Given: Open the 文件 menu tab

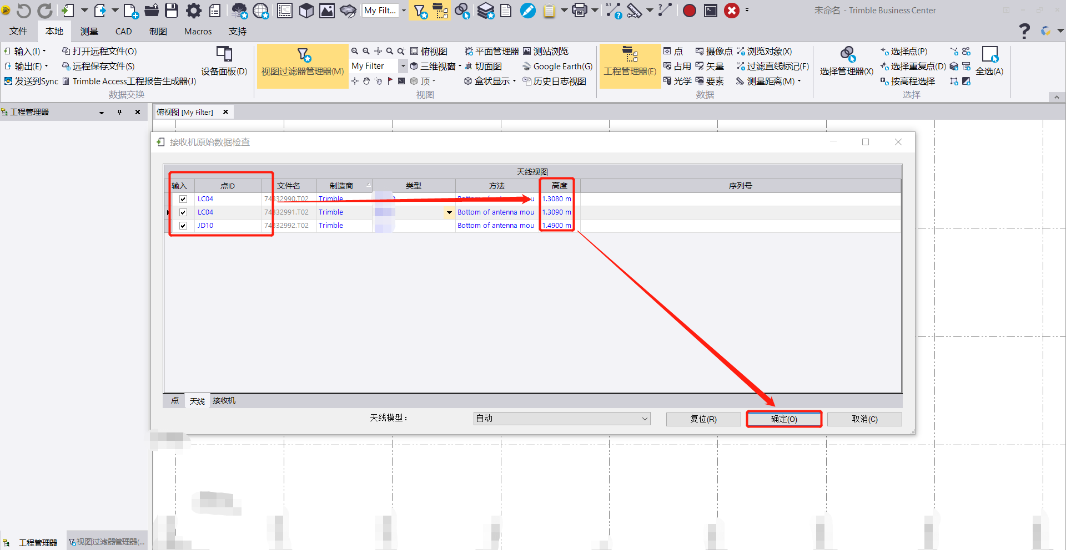Looking at the screenshot, I should click(18, 32).
